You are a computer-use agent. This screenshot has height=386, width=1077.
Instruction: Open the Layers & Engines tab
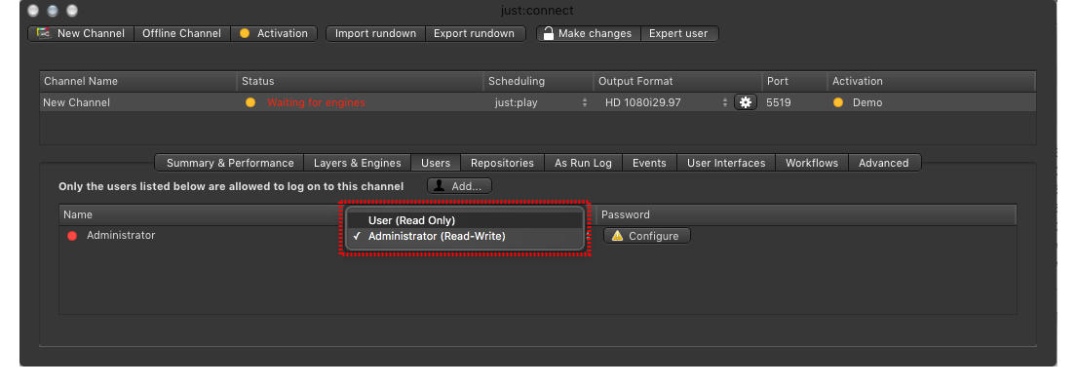(357, 163)
